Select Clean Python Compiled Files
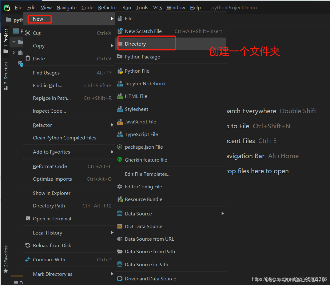This screenshot has height=285, width=330. pyautogui.click(x=69, y=138)
